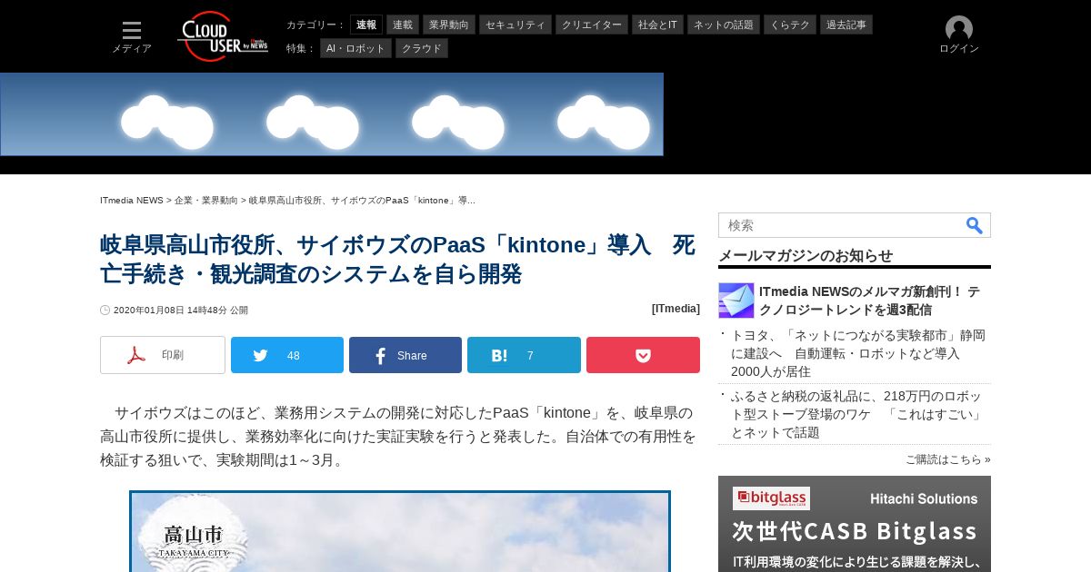
Task: Select the 社会とIT category tab
Action: tap(658, 25)
